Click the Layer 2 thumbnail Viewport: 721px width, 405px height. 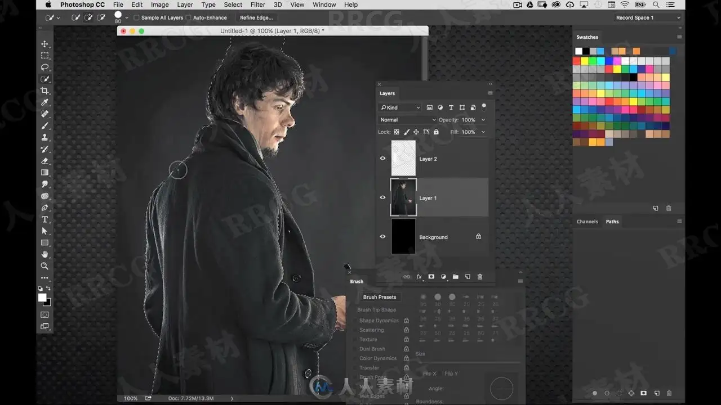click(403, 159)
